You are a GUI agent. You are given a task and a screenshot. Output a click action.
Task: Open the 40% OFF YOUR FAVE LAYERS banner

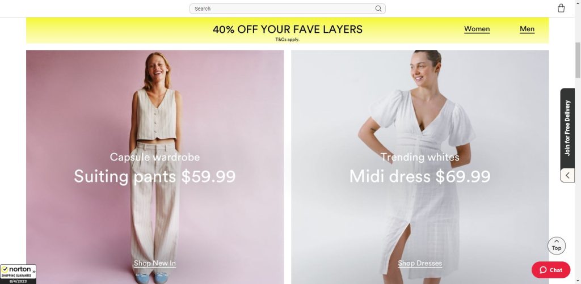click(x=288, y=30)
